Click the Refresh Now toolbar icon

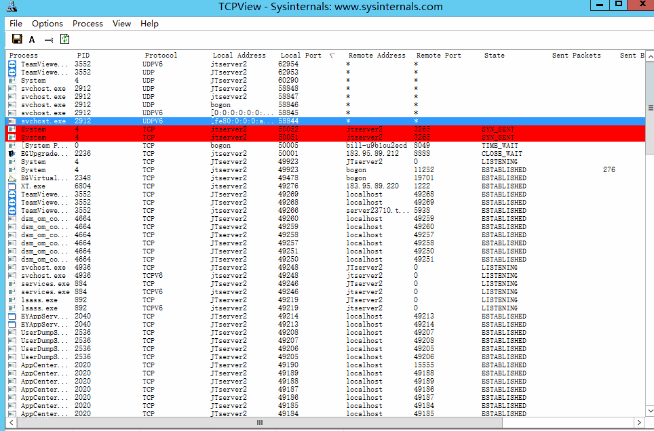tap(64, 39)
